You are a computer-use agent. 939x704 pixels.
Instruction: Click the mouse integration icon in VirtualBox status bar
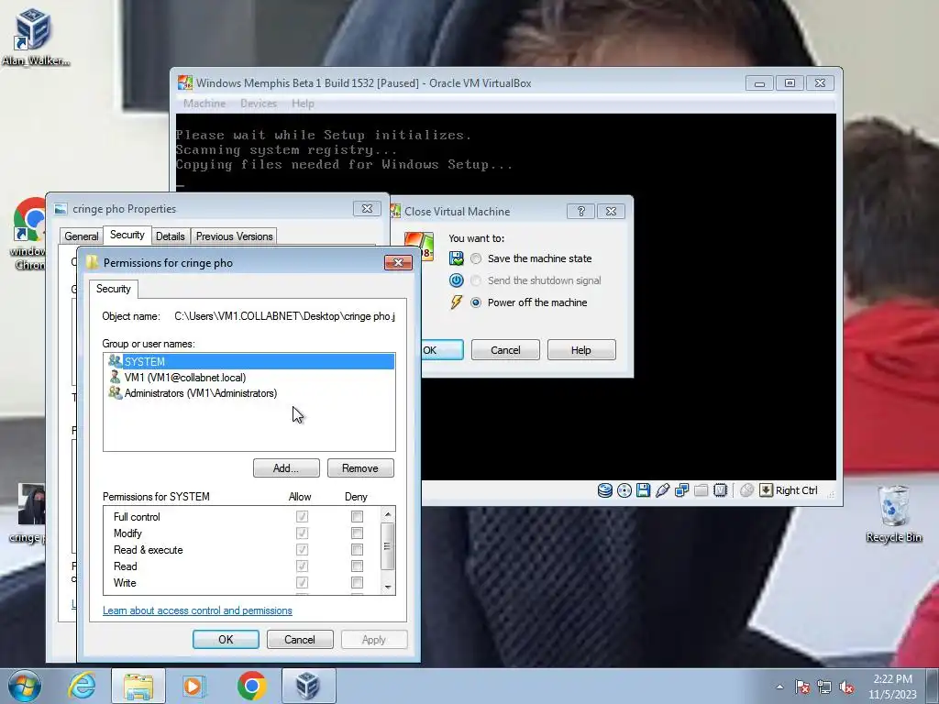coord(746,490)
